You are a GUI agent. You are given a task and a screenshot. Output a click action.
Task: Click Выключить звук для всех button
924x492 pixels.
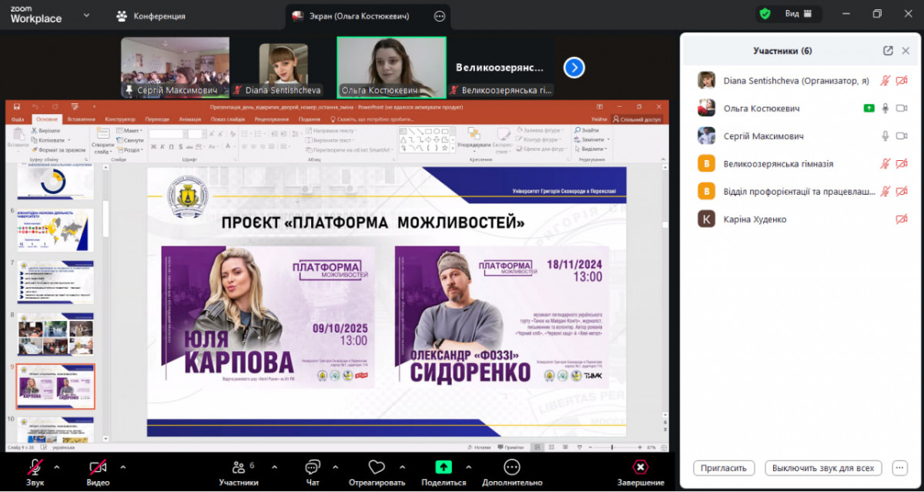coord(823,468)
